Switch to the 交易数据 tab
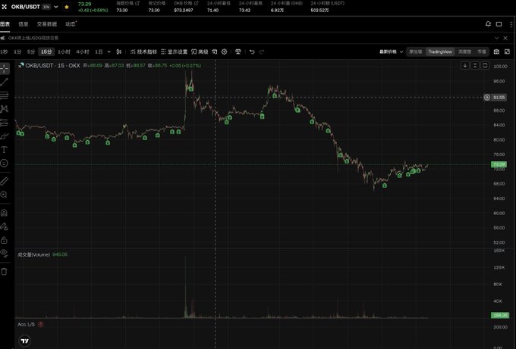516x349 pixels. pyautogui.click(x=47, y=24)
